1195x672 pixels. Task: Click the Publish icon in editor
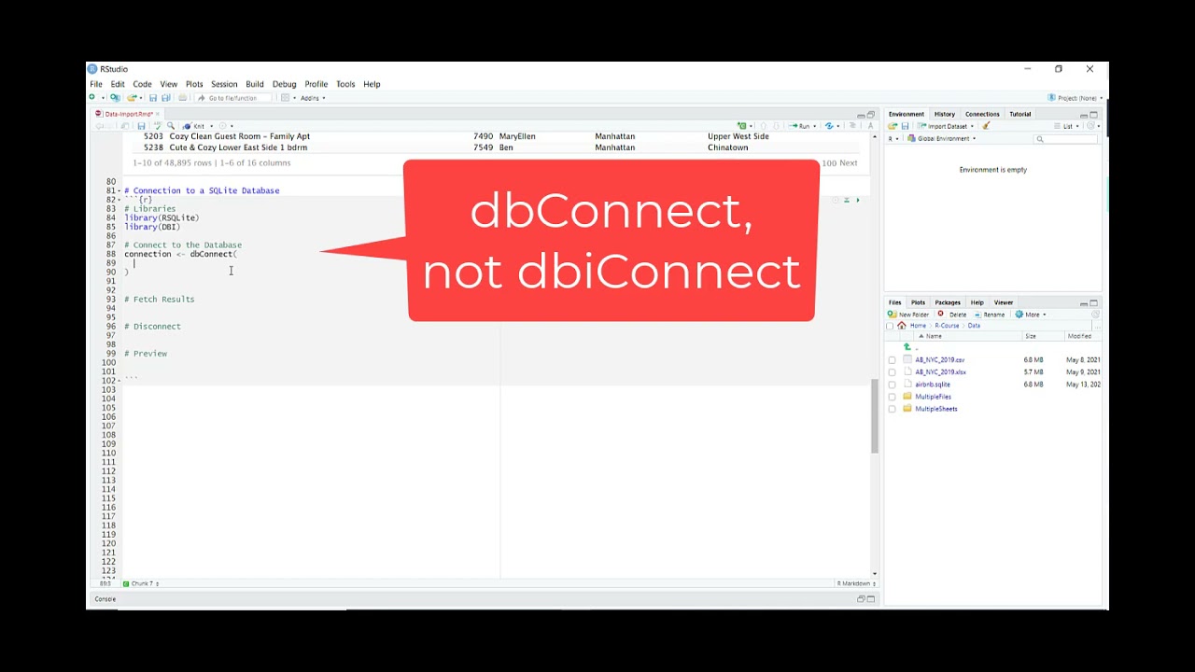[829, 126]
